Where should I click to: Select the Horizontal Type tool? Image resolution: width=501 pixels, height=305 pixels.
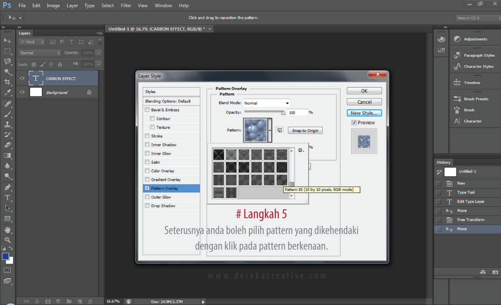[x=7, y=197]
